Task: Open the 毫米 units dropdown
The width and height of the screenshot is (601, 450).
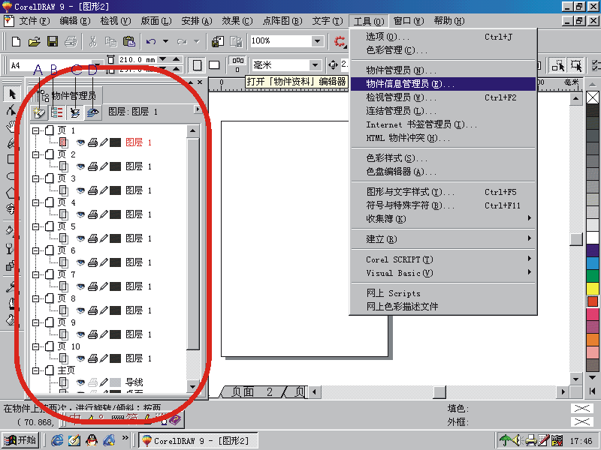Action: coord(315,65)
